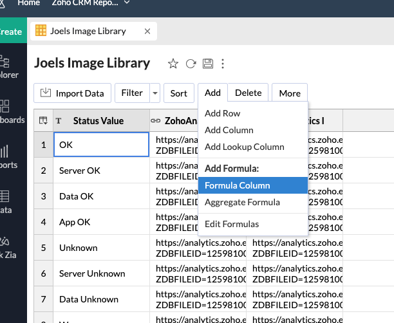Viewport: 394px width, 323px height.
Task: Open the More button menu
Action: coord(290,93)
